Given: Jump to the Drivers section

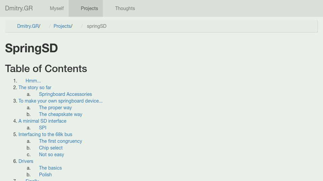Looking at the screenshot, I should pyautogui.click(x=26, y=161).
